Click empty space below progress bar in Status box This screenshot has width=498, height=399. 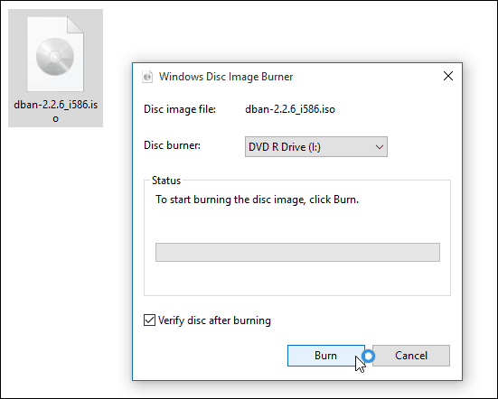(x=297, y=278)
